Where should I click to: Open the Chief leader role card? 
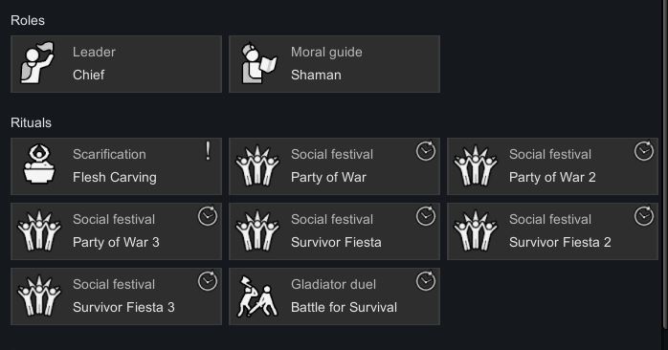coord(117,64)
